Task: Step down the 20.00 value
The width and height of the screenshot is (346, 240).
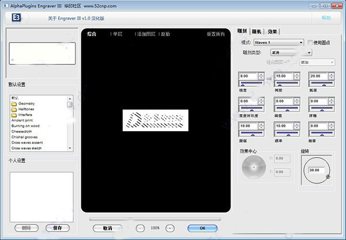Action: 332,78
